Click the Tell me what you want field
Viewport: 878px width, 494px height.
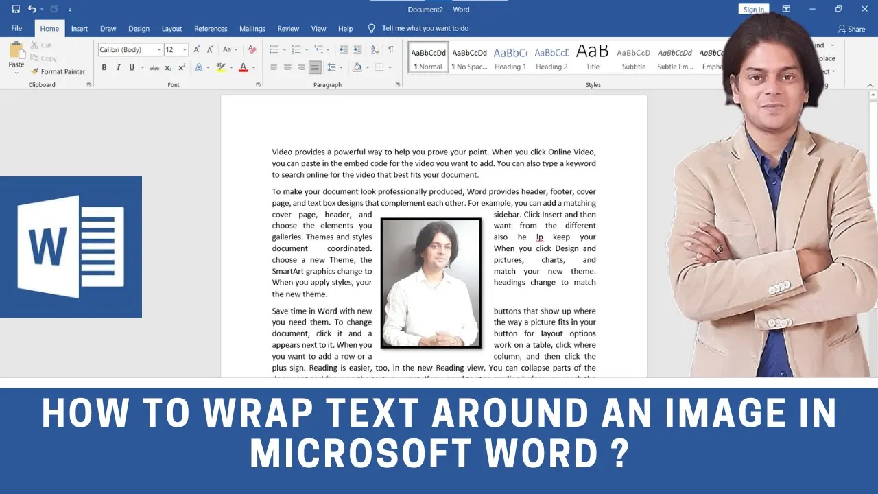point(425,29)
